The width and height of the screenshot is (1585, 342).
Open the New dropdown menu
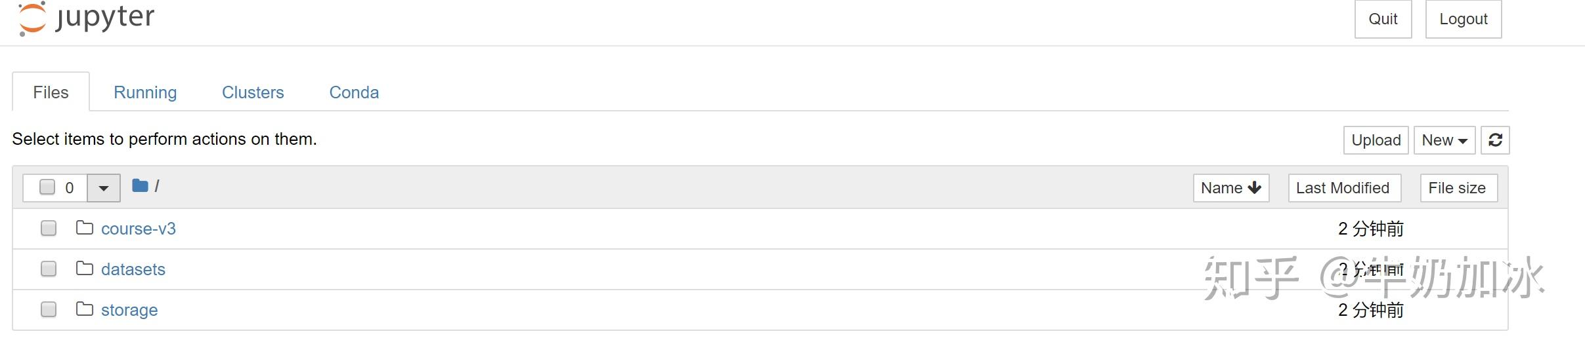pyautogui.click(x=1444, y=140)
